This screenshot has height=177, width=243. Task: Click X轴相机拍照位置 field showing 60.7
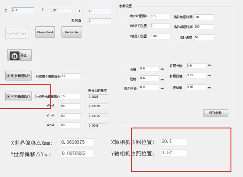[x=174, y=142]
